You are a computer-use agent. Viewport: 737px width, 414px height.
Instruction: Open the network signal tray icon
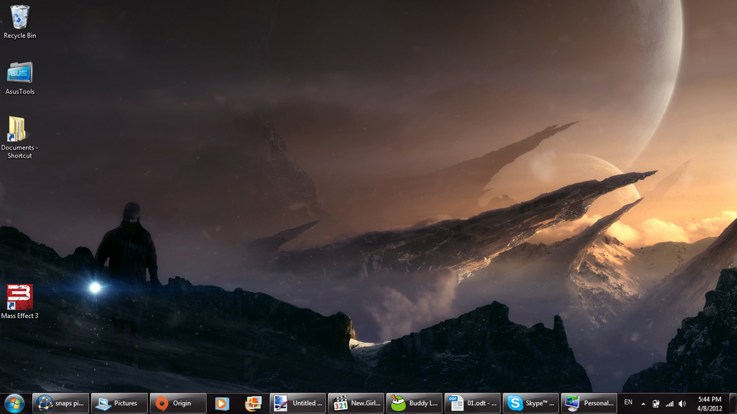669,404
